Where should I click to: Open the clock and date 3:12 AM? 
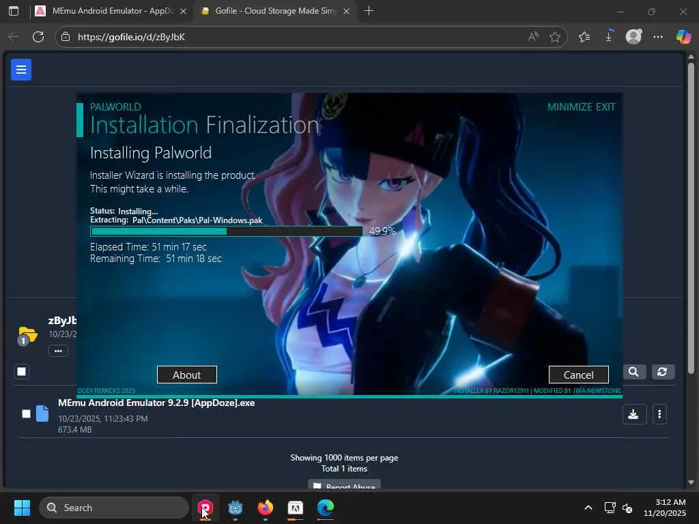pos(665,508)
